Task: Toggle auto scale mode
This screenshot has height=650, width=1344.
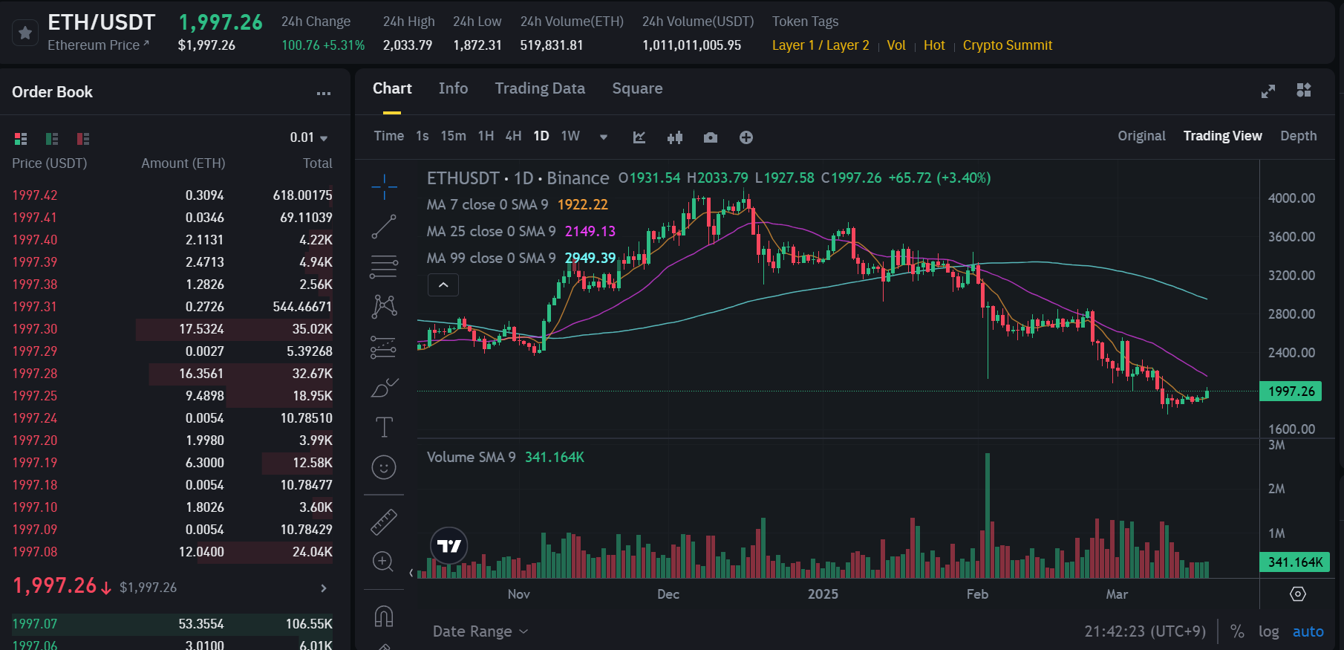Action: pos(1308,631)
